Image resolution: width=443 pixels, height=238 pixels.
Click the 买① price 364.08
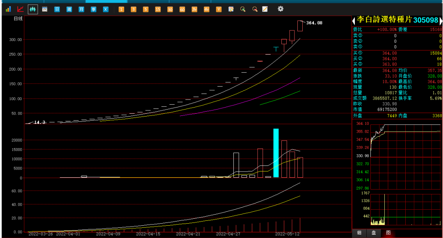point(390,53)
